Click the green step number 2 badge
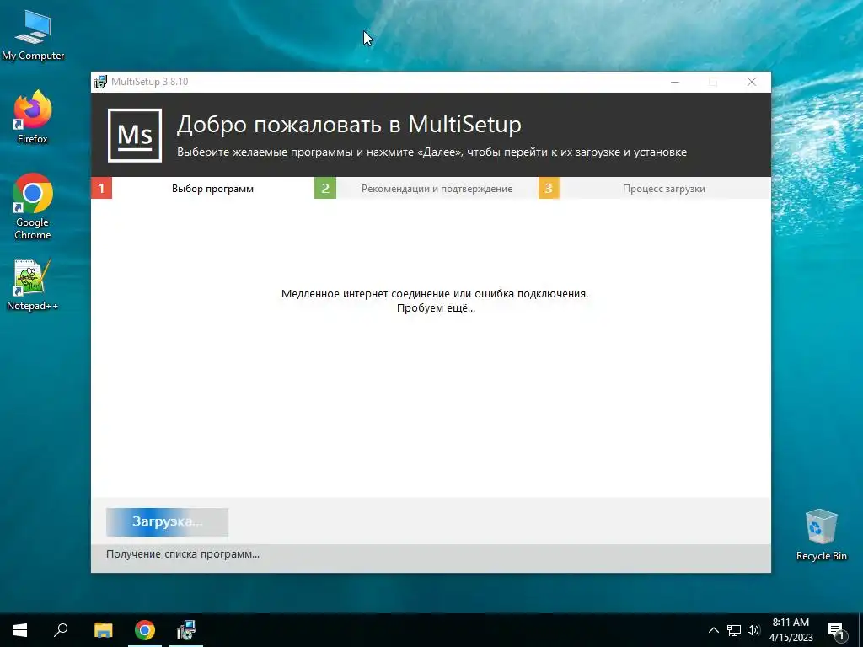The image size is (863, 647). (x=325, y=188)
